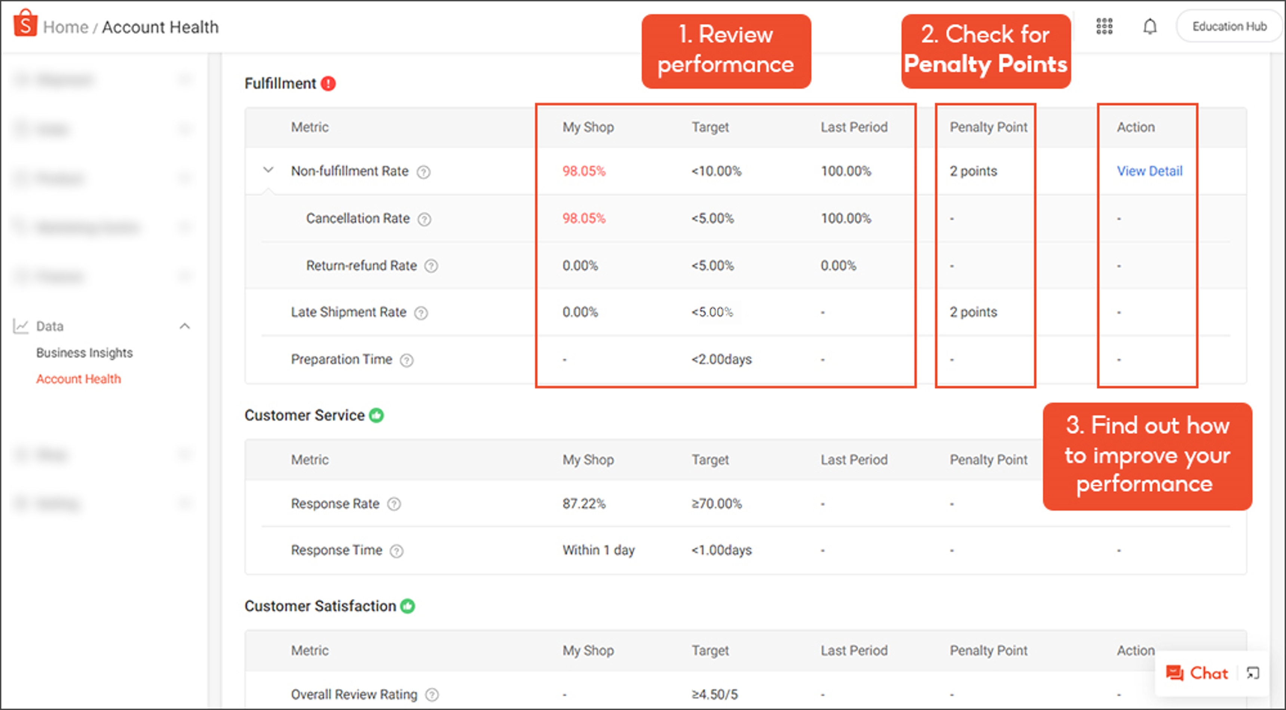Click the Within 1 day value

pos(598,549)
